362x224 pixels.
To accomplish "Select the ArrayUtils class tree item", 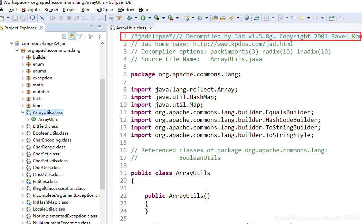I will [48, 119].
